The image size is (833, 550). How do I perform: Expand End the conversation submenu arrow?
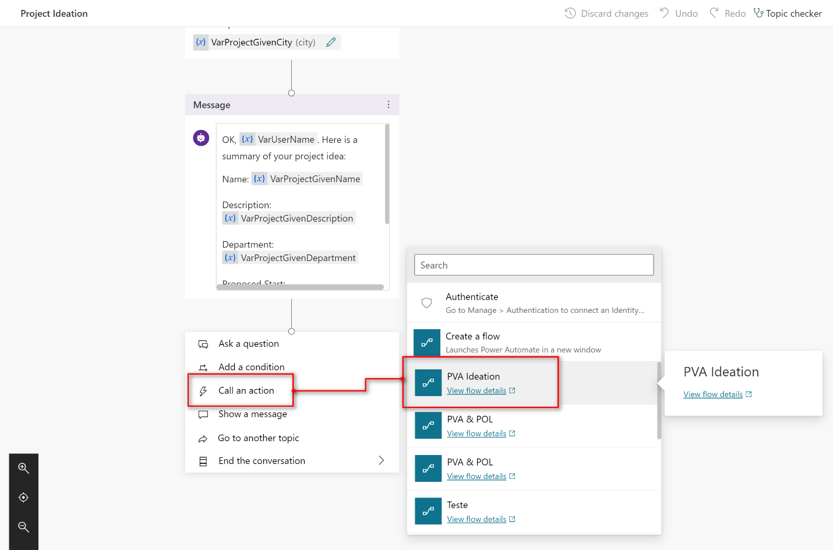click(382, 461)
